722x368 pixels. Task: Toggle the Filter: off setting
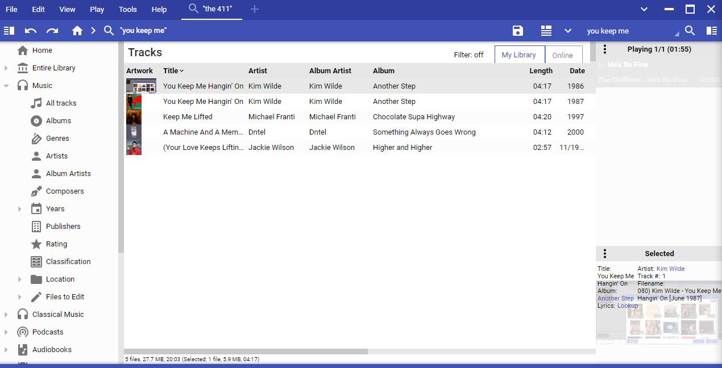(468, 55)
